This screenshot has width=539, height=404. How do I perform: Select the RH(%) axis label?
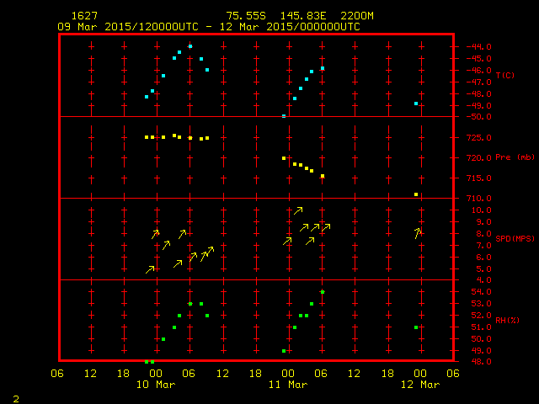(504, 320)
